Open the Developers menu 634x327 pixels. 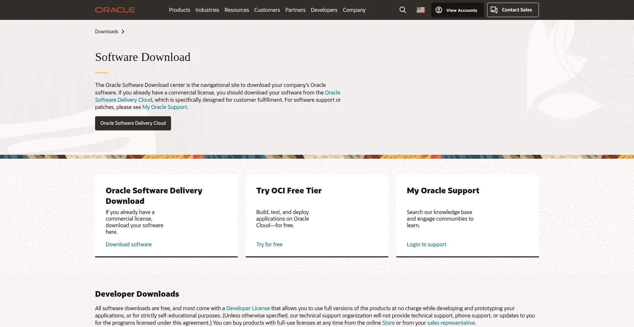pos(324,10)
